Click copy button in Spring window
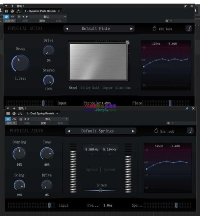Screen dimensions: 200x216 pos(44,123)
